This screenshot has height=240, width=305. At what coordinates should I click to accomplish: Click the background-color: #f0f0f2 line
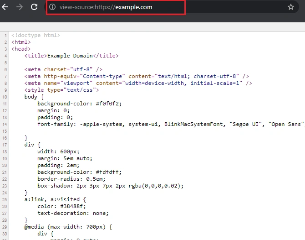(x=80, y=104)
